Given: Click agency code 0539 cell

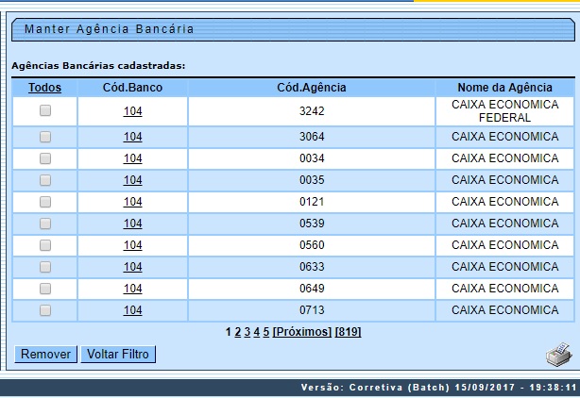Looking at the screenshot, I should pos(312,224).
